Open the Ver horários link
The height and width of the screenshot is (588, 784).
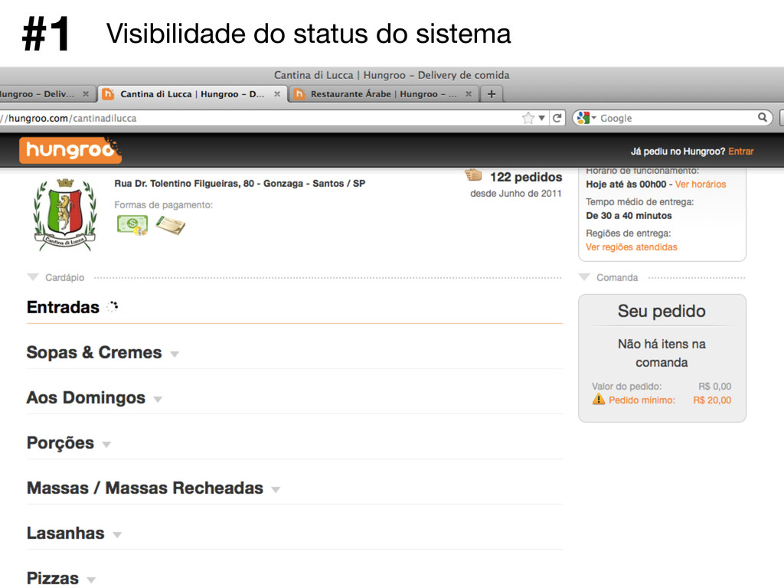click(x=700, y=184)
